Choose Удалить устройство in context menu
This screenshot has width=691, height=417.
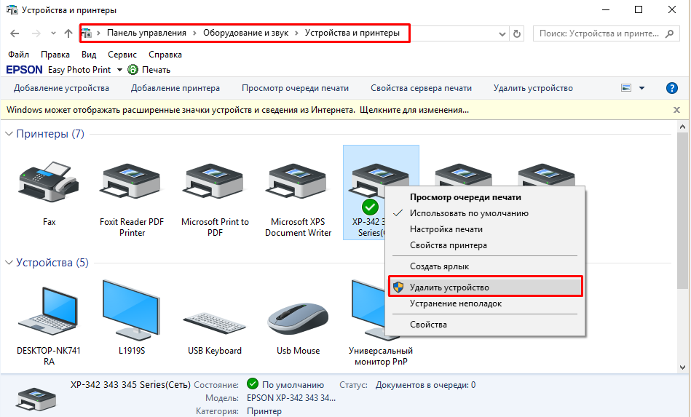tap(485, 287)
